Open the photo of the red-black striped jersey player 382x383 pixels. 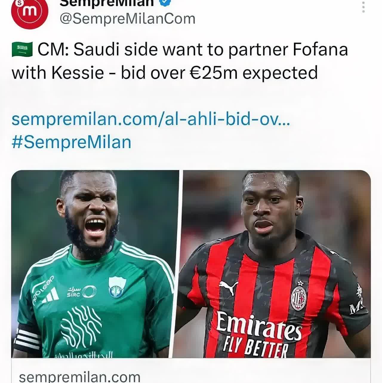coord(276,264)
